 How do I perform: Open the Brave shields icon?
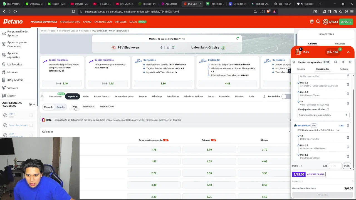pos(268,12)
